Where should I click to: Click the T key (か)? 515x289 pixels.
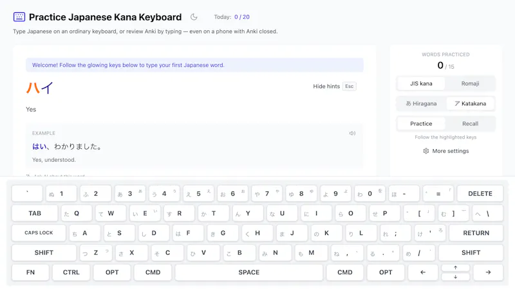214,213
